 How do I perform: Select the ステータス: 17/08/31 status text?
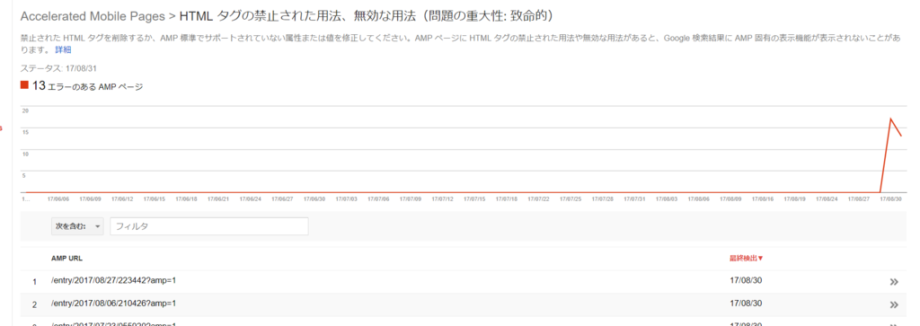(58, 68)
